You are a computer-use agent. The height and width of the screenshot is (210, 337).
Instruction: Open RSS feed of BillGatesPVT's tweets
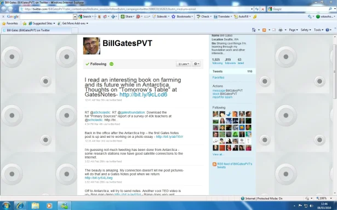[235, 165]
